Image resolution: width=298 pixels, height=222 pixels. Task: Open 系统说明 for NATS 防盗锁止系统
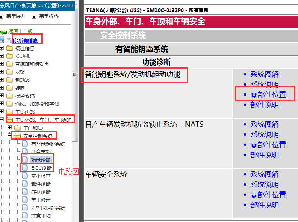click(265, 135)
